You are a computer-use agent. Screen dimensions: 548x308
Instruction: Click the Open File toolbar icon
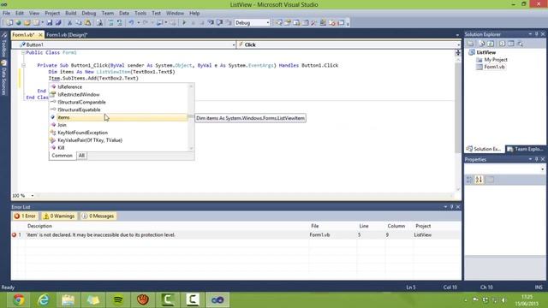tap(27, 23)
